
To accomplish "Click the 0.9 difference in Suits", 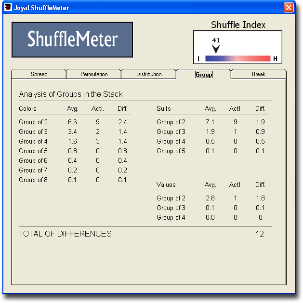I will coord(260,132).
